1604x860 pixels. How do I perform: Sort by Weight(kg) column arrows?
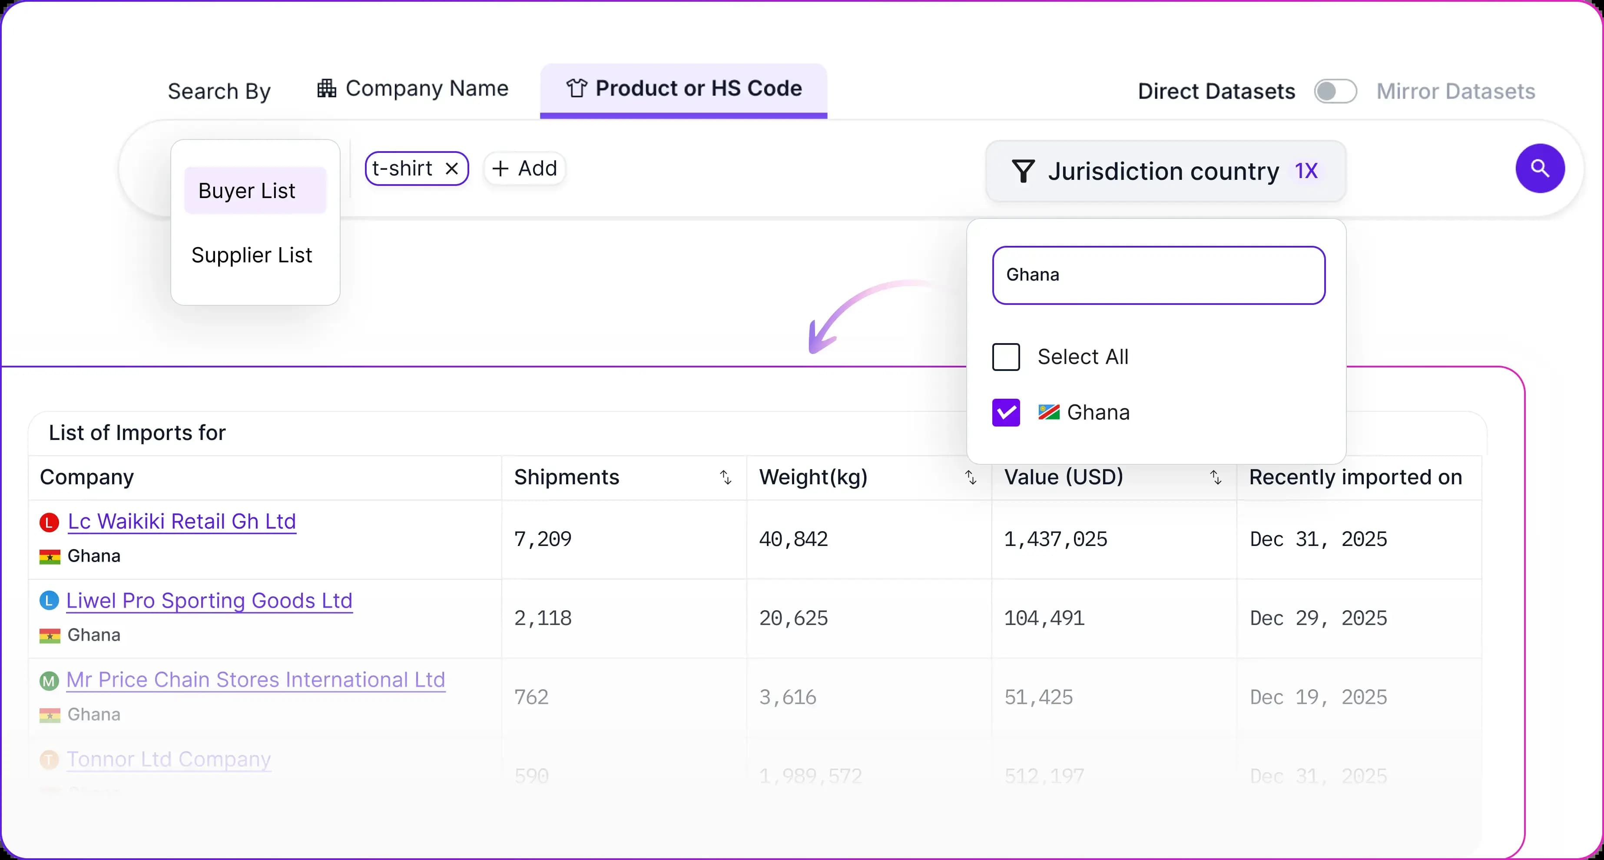click(970, 478)
